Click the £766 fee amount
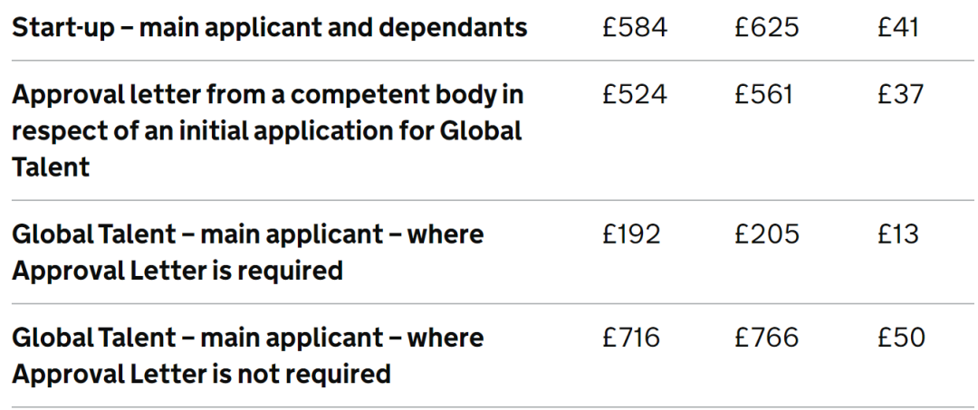This screenshot has height=410, width=978. [766, 338]
